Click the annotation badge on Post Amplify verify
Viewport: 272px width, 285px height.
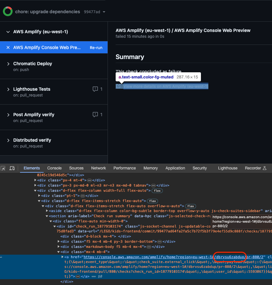(97, 115)
